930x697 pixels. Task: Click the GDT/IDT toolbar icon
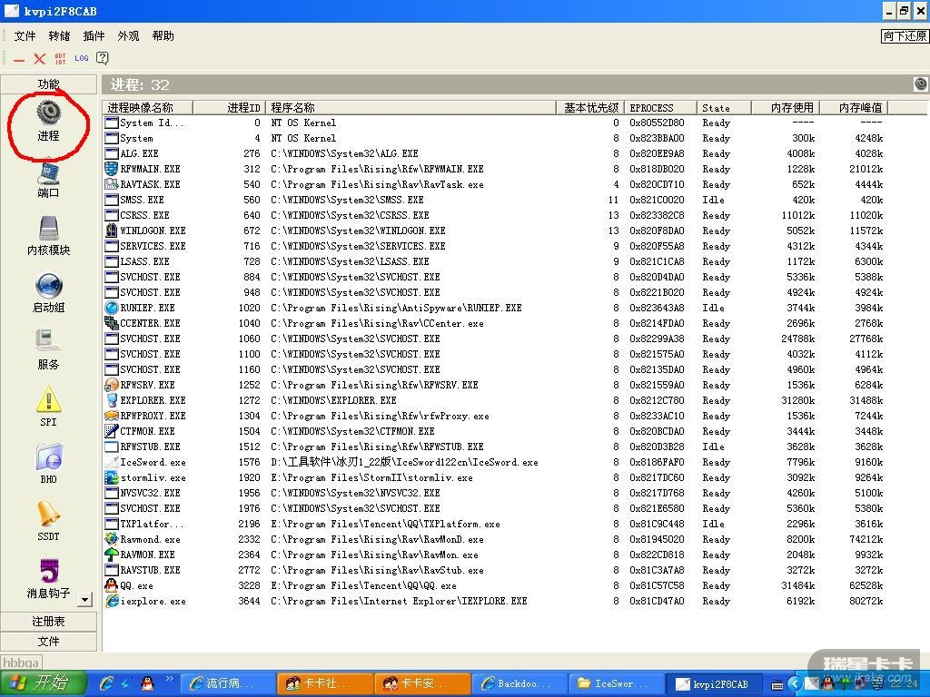pyautogui.click(x=61, y=59)
